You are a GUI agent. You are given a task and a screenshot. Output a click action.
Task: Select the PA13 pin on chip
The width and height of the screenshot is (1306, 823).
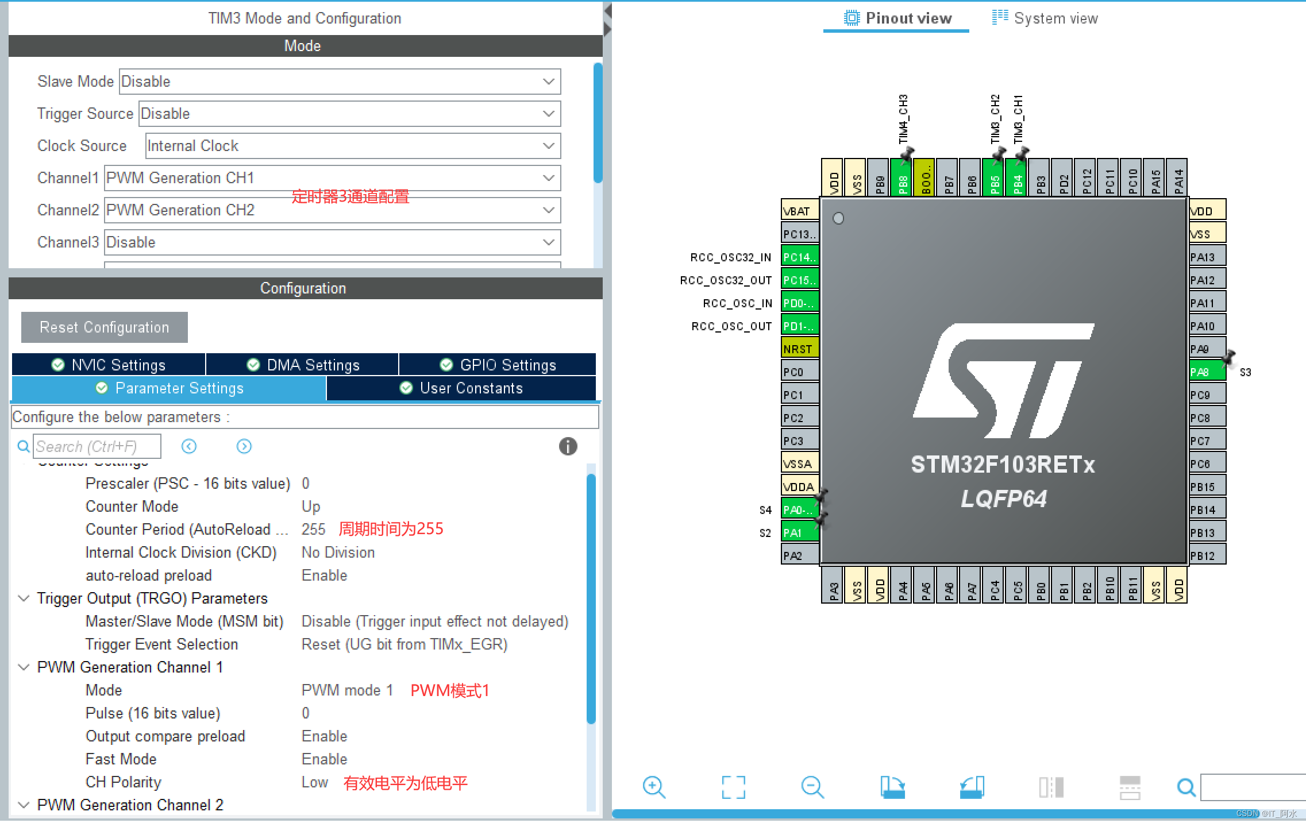1207,257
